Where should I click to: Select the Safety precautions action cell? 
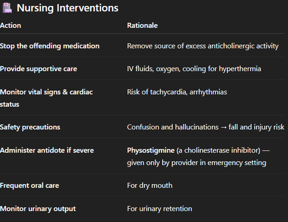point(30,127)
